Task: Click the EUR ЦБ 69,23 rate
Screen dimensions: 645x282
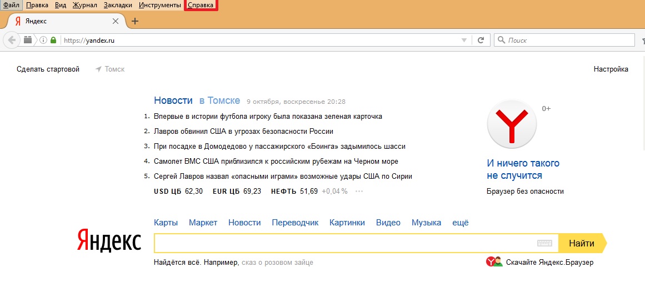Action: [x=237, y=191]
